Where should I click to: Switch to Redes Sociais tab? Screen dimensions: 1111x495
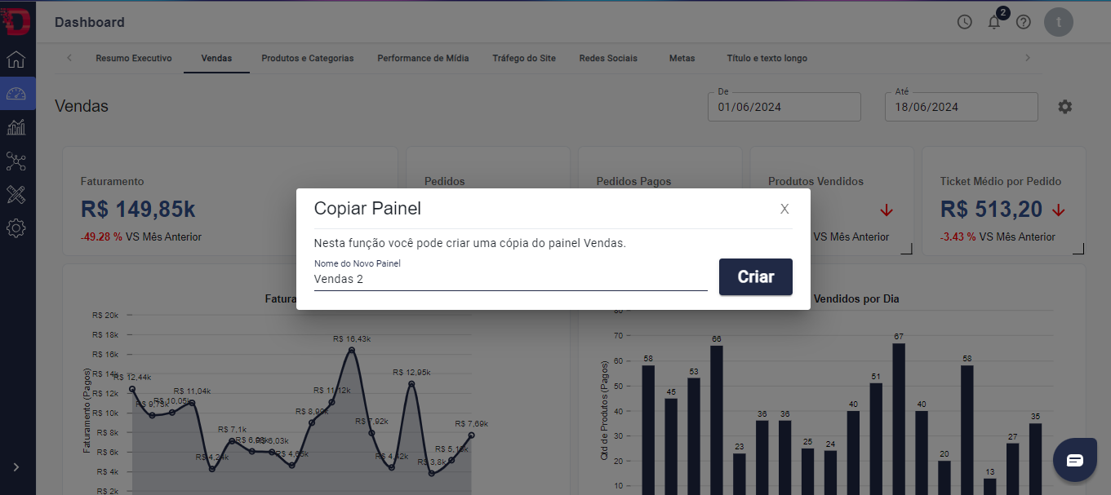(608, 58)
